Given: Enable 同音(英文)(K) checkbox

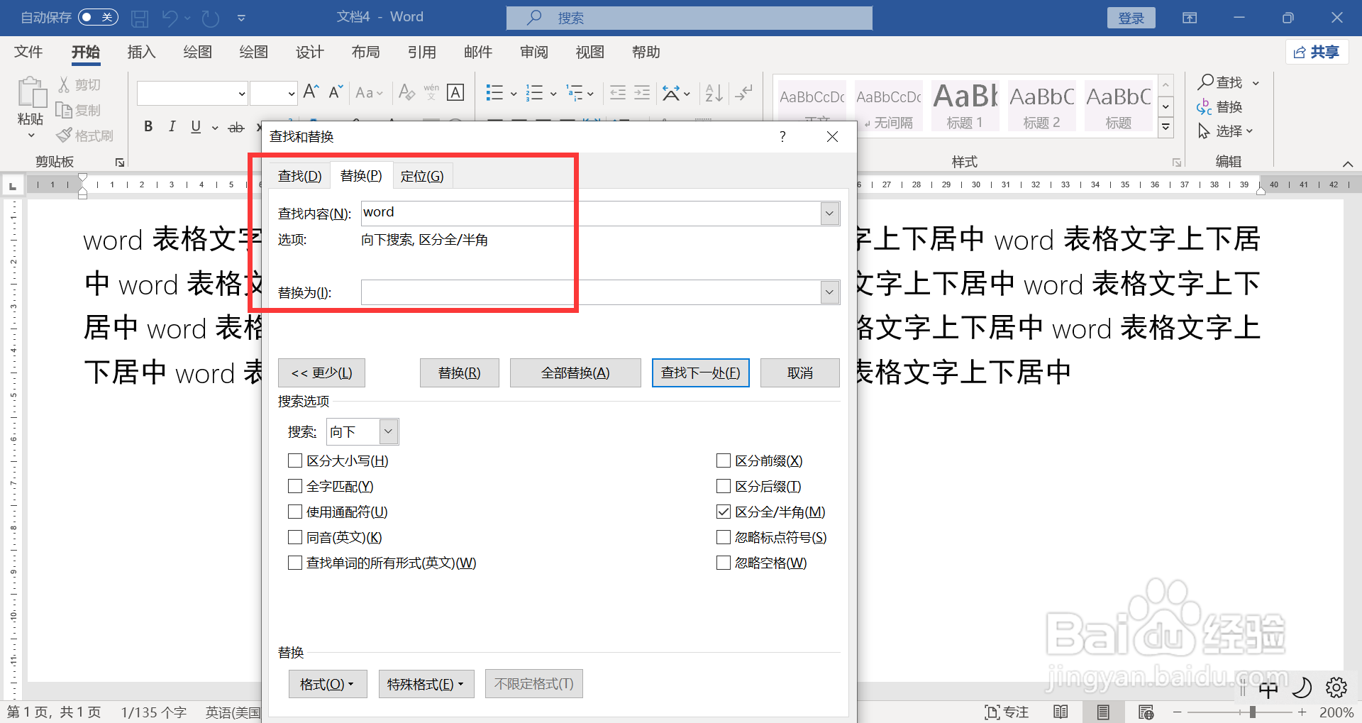Looking at the screenshot, I should pos(295,537).
